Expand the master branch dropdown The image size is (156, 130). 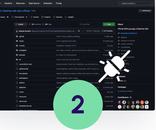(x=21, y=24)
